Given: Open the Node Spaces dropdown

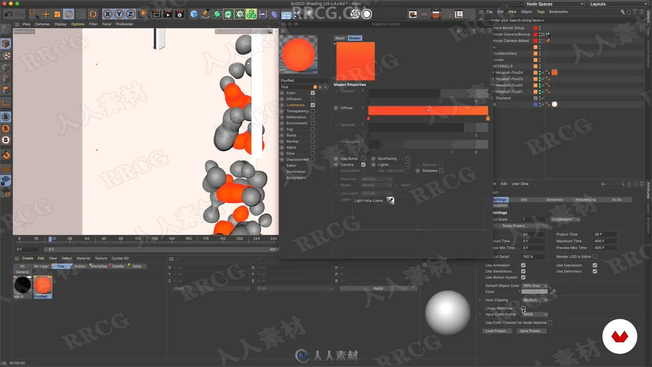Looking at the screenshot, I should [x=555, y=4].
